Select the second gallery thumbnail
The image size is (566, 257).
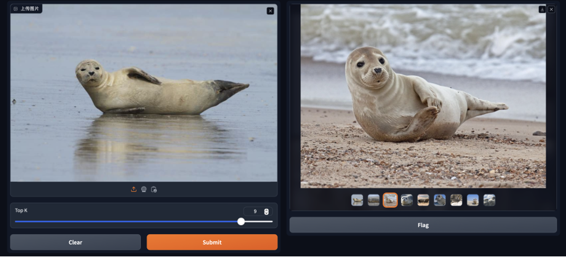click(373, 200)
